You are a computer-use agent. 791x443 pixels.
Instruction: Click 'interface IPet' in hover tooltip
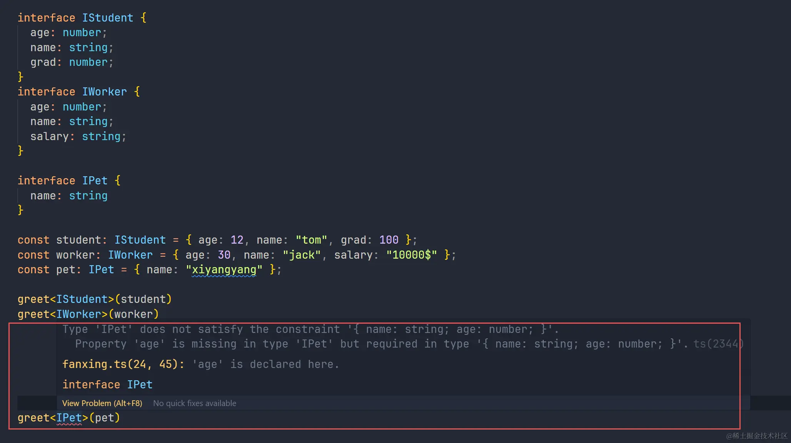coord(107,384)
